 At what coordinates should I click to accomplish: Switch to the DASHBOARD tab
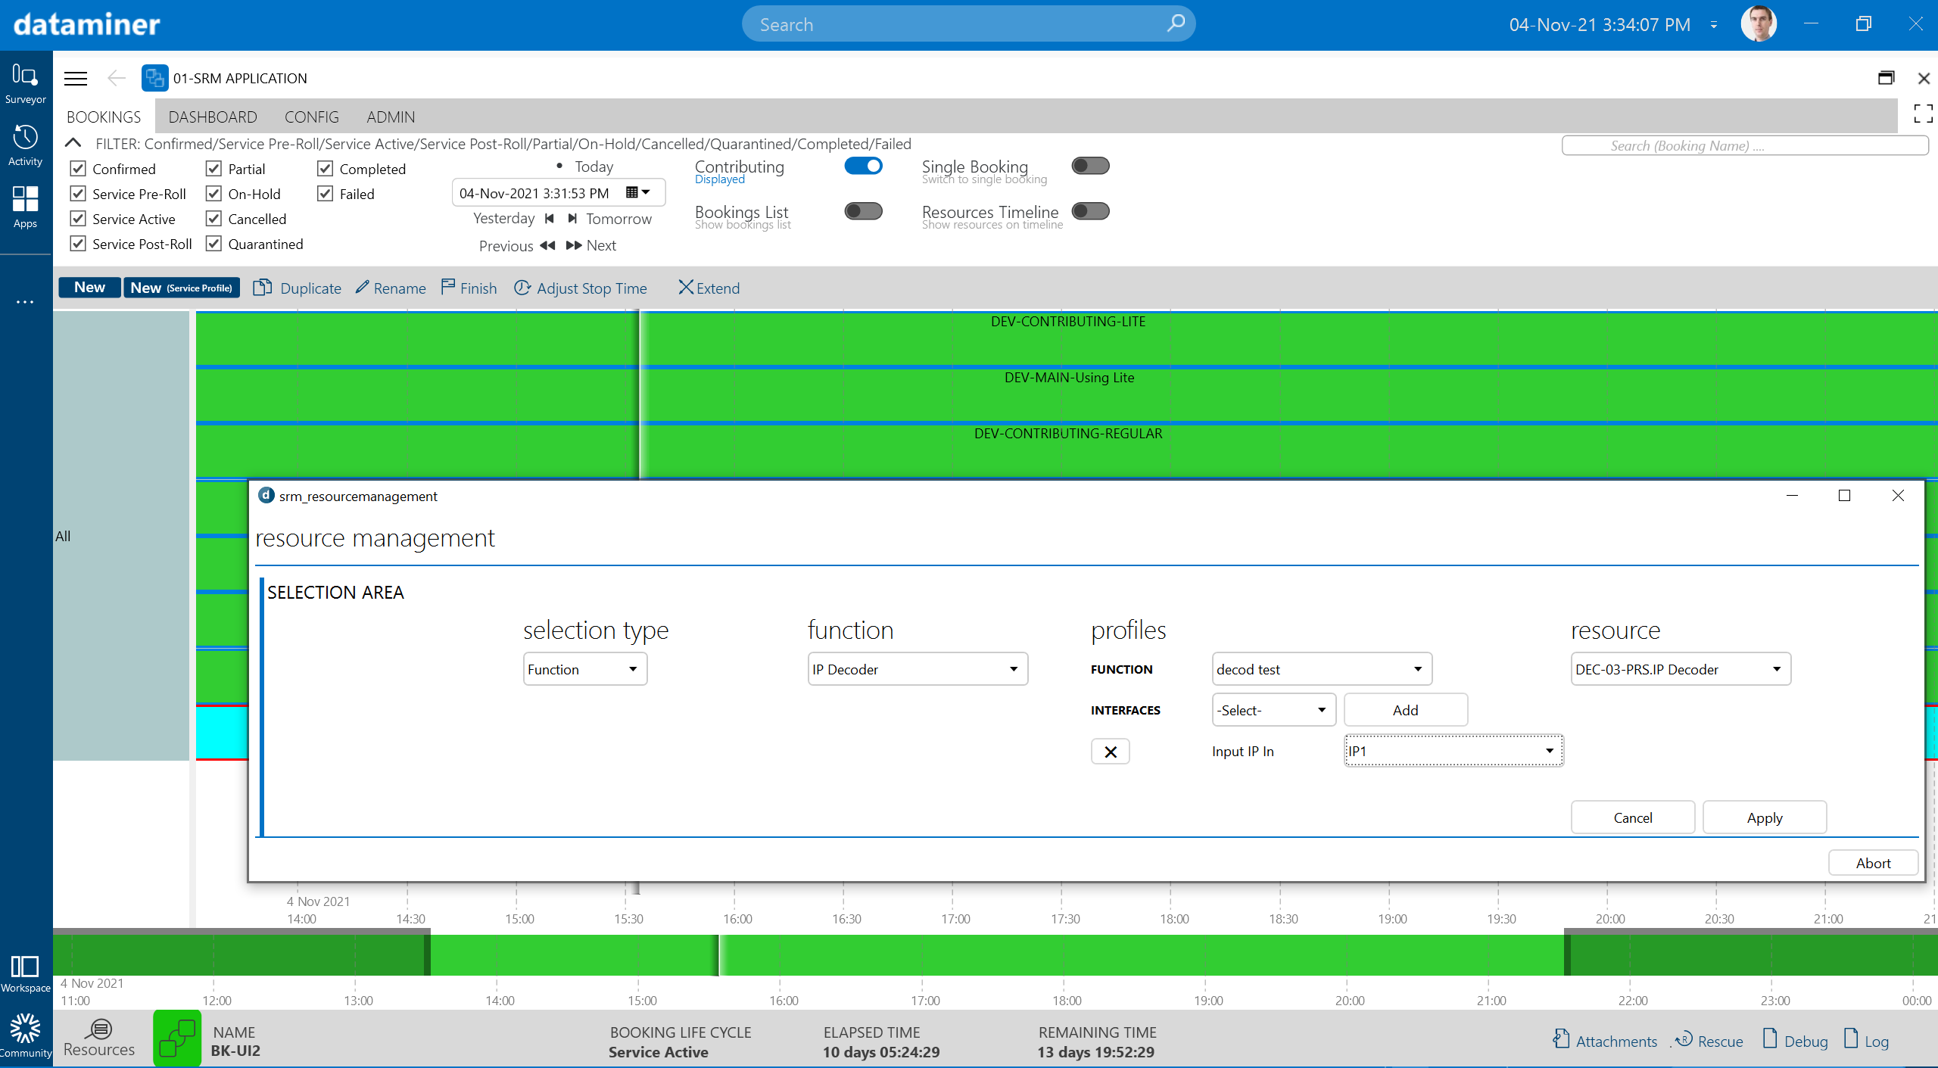(x=213, y=117)
